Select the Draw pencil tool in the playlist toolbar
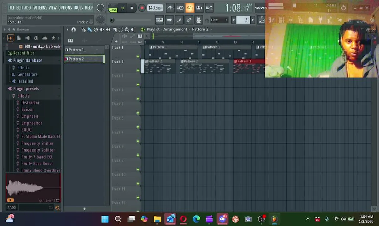The height and width of the screenshot is (226, 379). tap(83, 30)
